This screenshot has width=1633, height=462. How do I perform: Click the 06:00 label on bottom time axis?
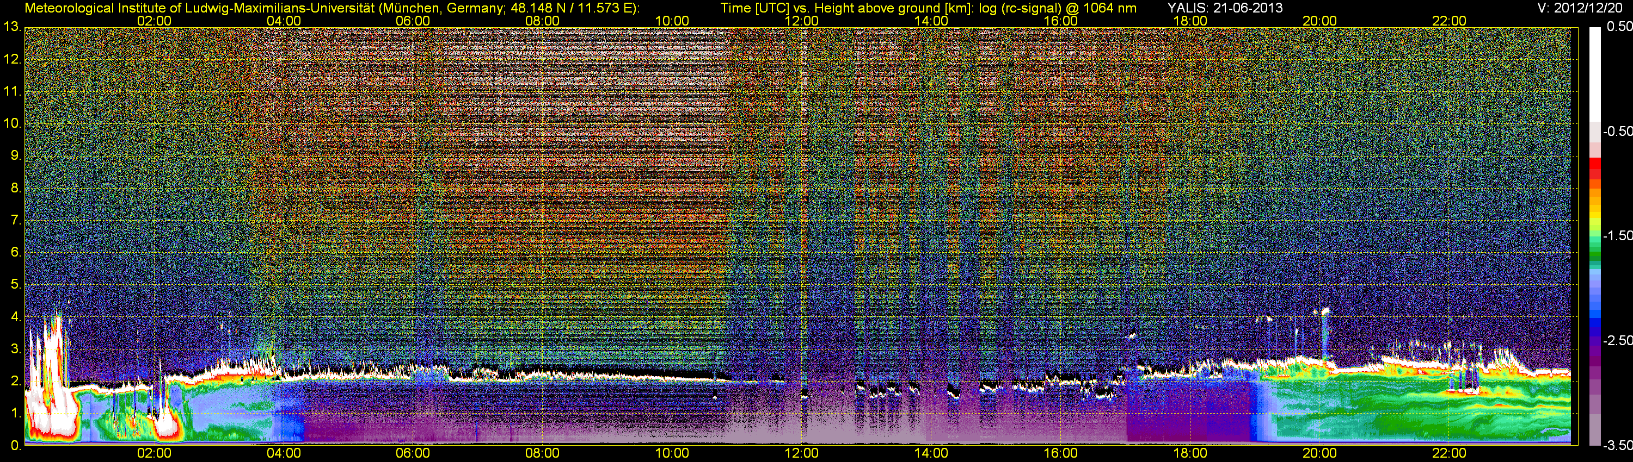413,453
